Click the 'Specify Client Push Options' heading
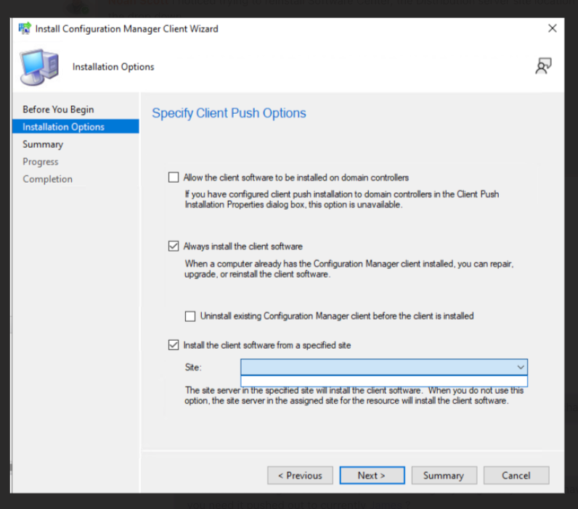Image resolution: width=578 pixels, height=509 pixels. (229, 113)
